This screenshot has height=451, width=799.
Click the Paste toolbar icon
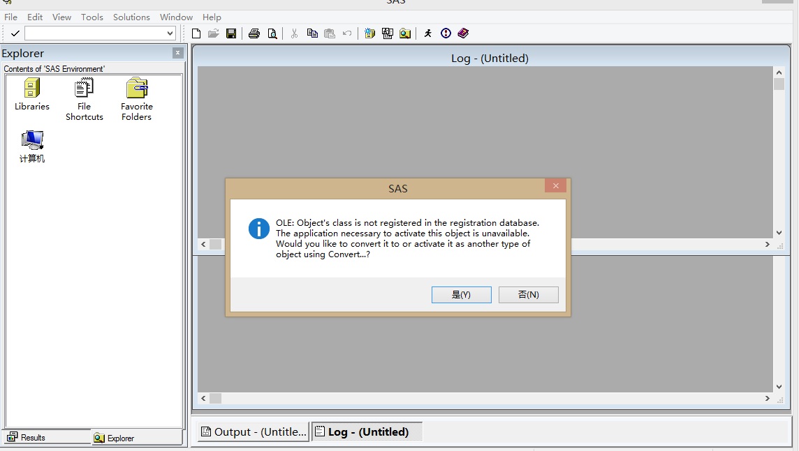(330, 33)
